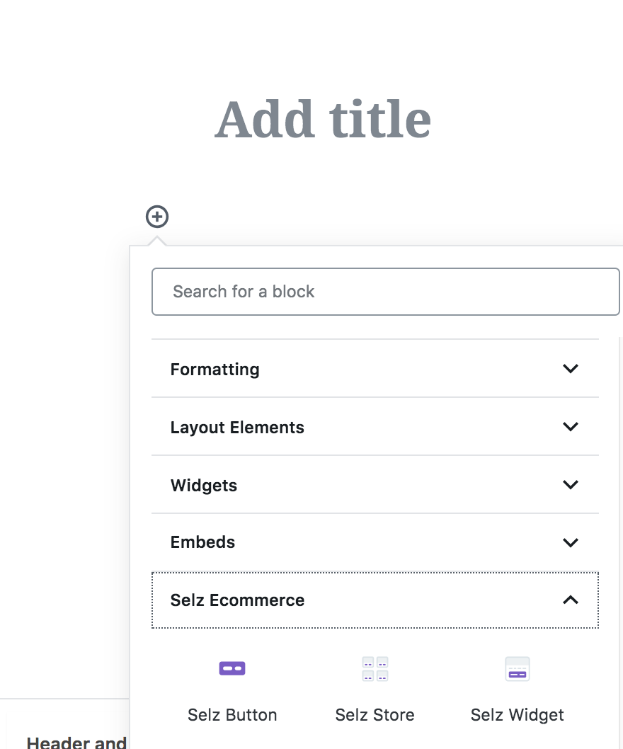Click the add block plus icon
This screenshot has height=749, width=623.
pos(157,217)
